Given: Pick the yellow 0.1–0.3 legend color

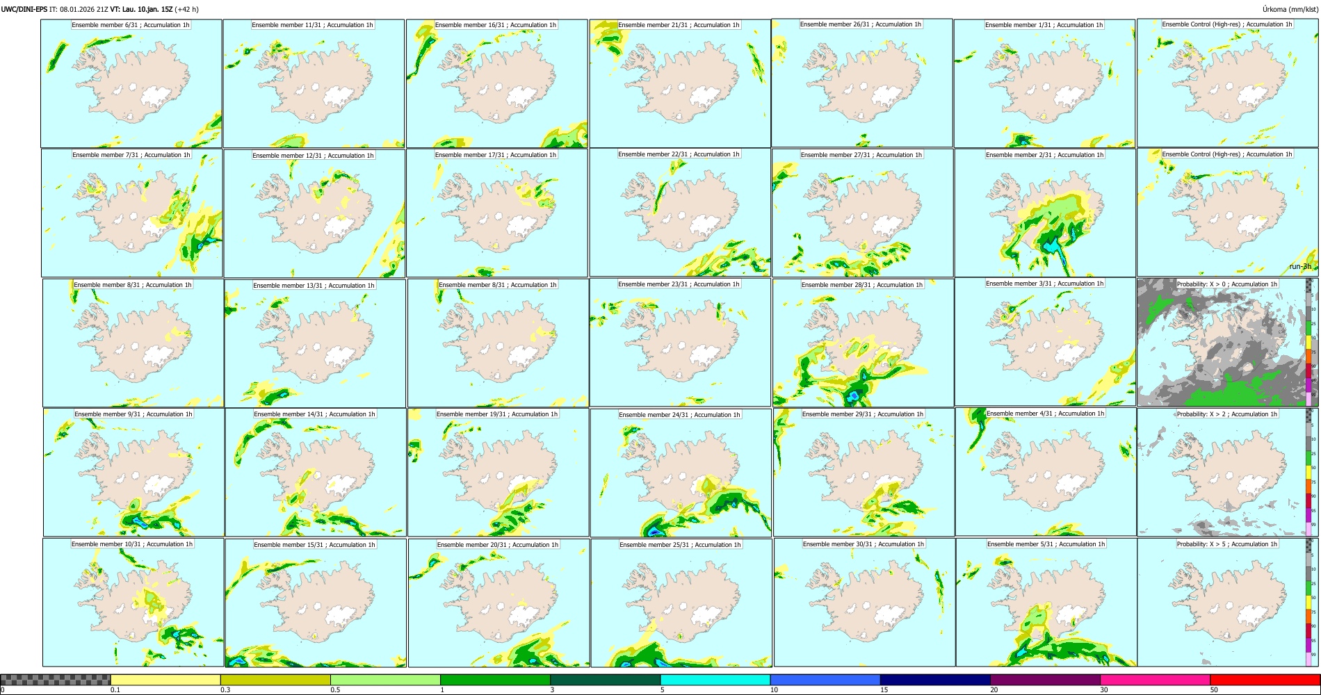Looking at the screenshot, I should coord(165,680).
